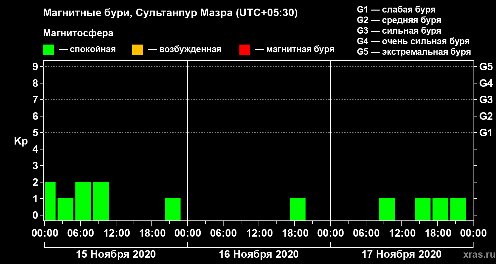Screen dimensions: 496x264
Task: Click the '12:00' time label under 16 November
Action: 259,233
